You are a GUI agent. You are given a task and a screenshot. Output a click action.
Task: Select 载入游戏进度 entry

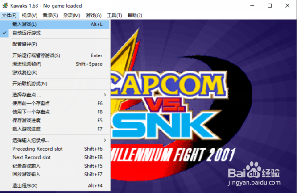coord(55,129)
